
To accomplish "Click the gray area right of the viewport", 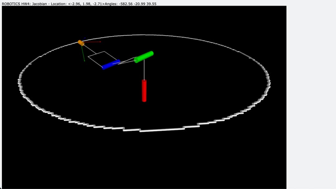I will [x=311, y=93].
